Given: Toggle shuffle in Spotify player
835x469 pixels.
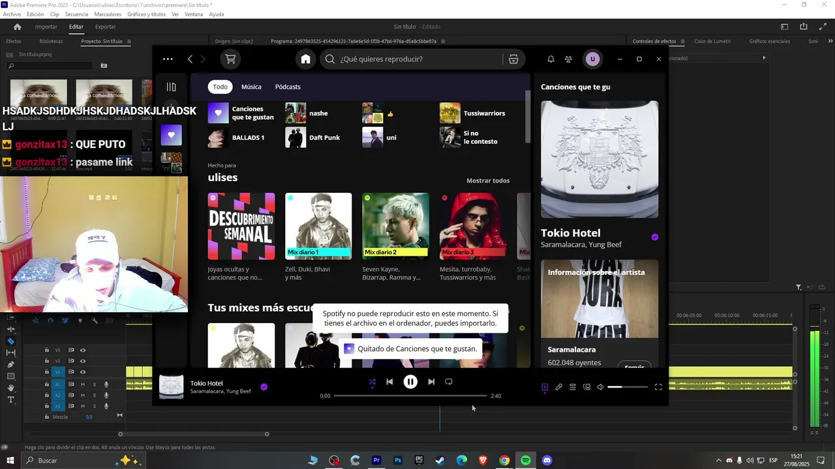Looking at the screenshot, I should click(x=372, y=382).
